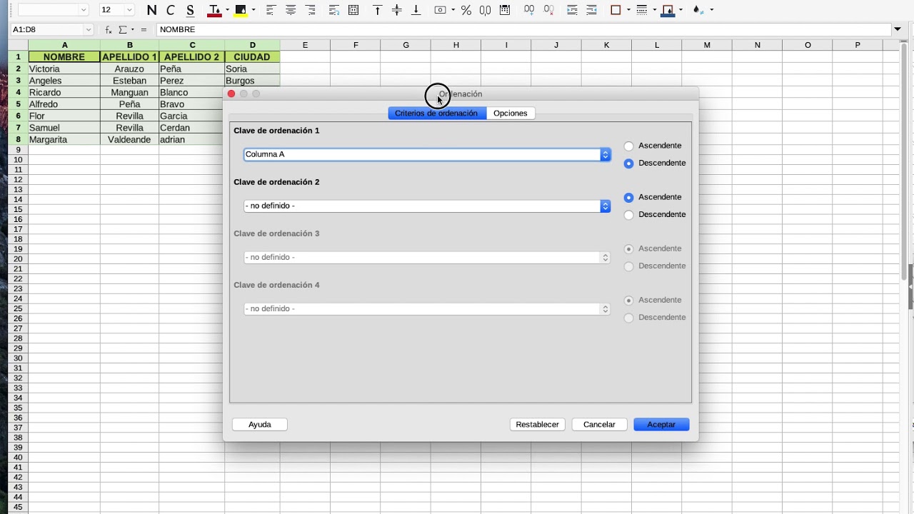This screenshot has width=914, height=514.
Task: Open conditional formatting
Action: (x=698, y=10)
